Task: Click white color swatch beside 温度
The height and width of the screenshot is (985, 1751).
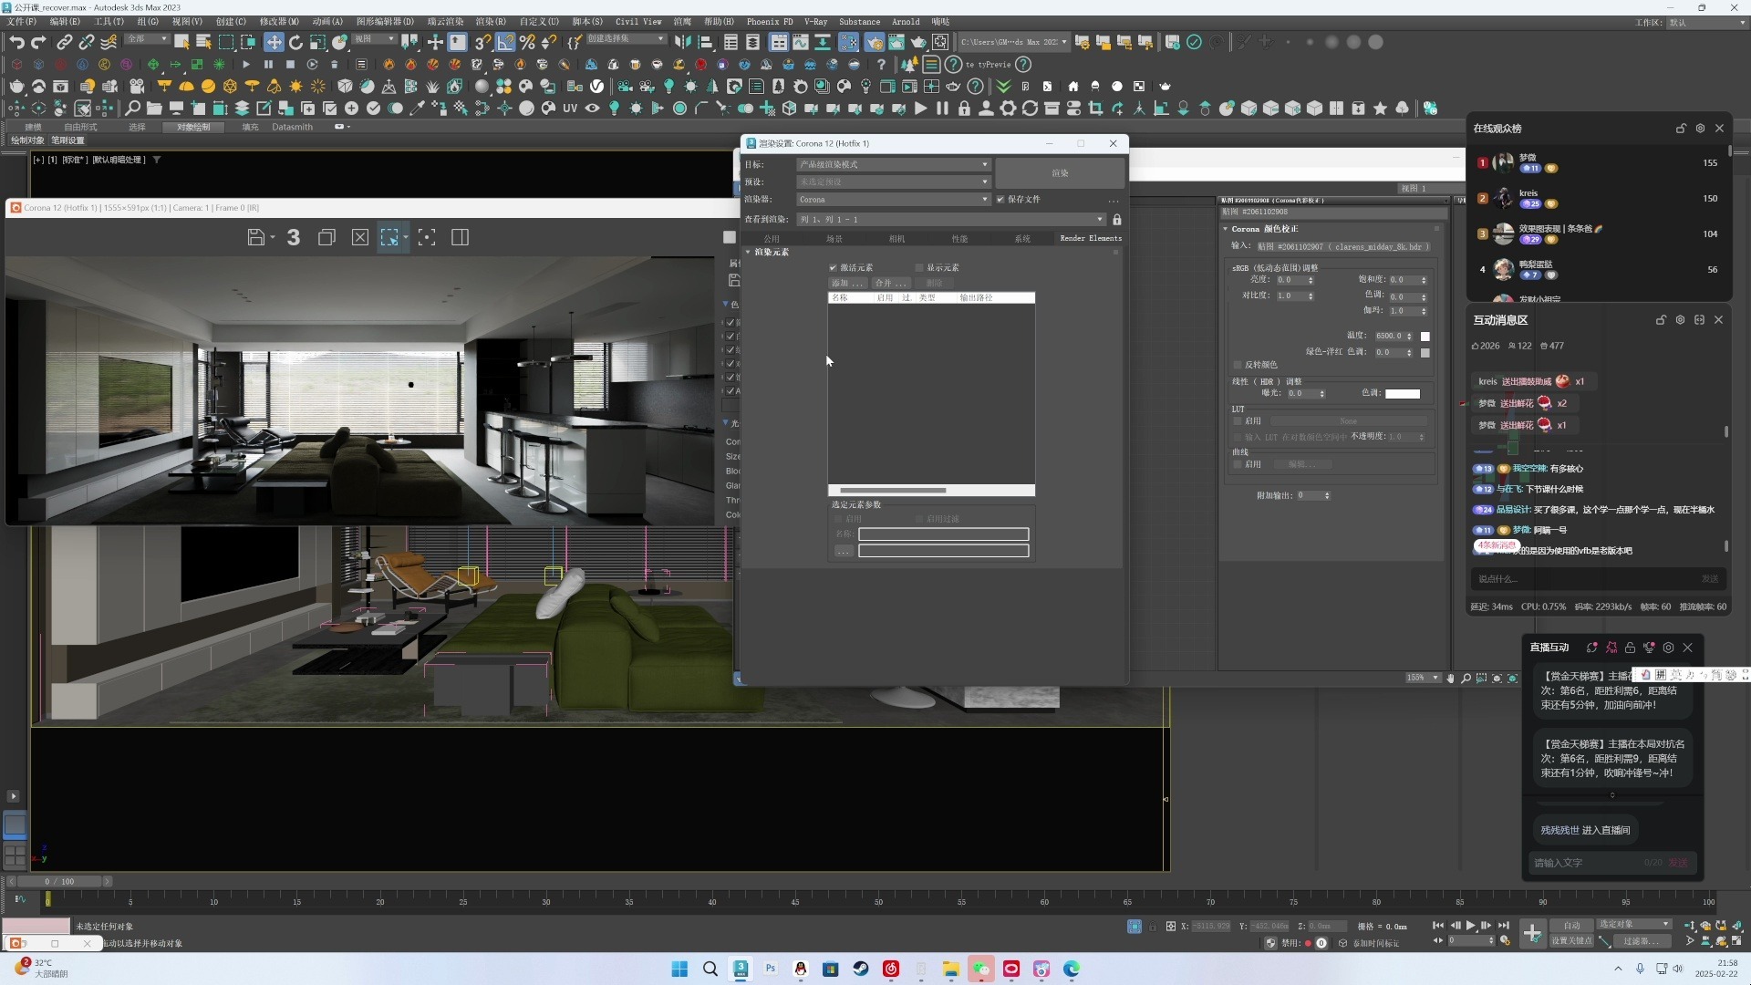Action: [x=1425, y=336]
